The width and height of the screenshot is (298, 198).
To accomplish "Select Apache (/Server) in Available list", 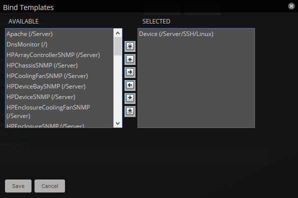I will [x=59, y=34].
